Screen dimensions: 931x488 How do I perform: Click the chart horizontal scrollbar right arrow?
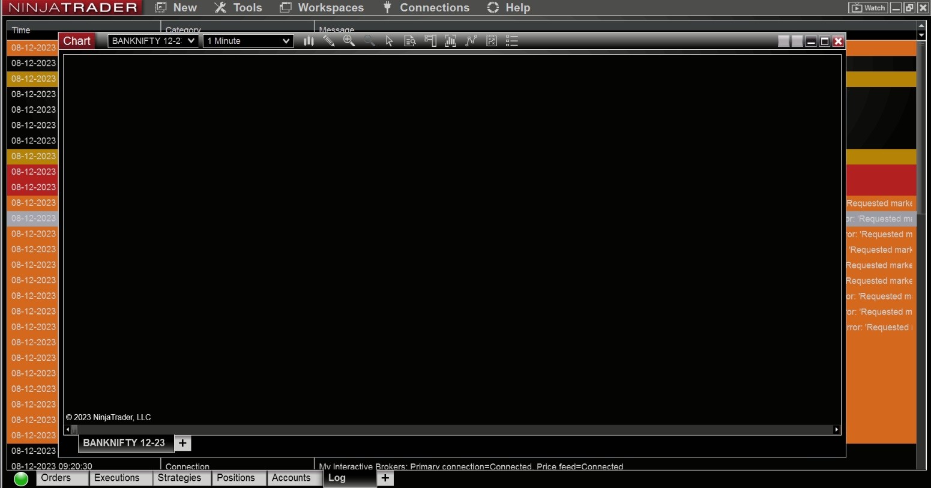(836, 430)
